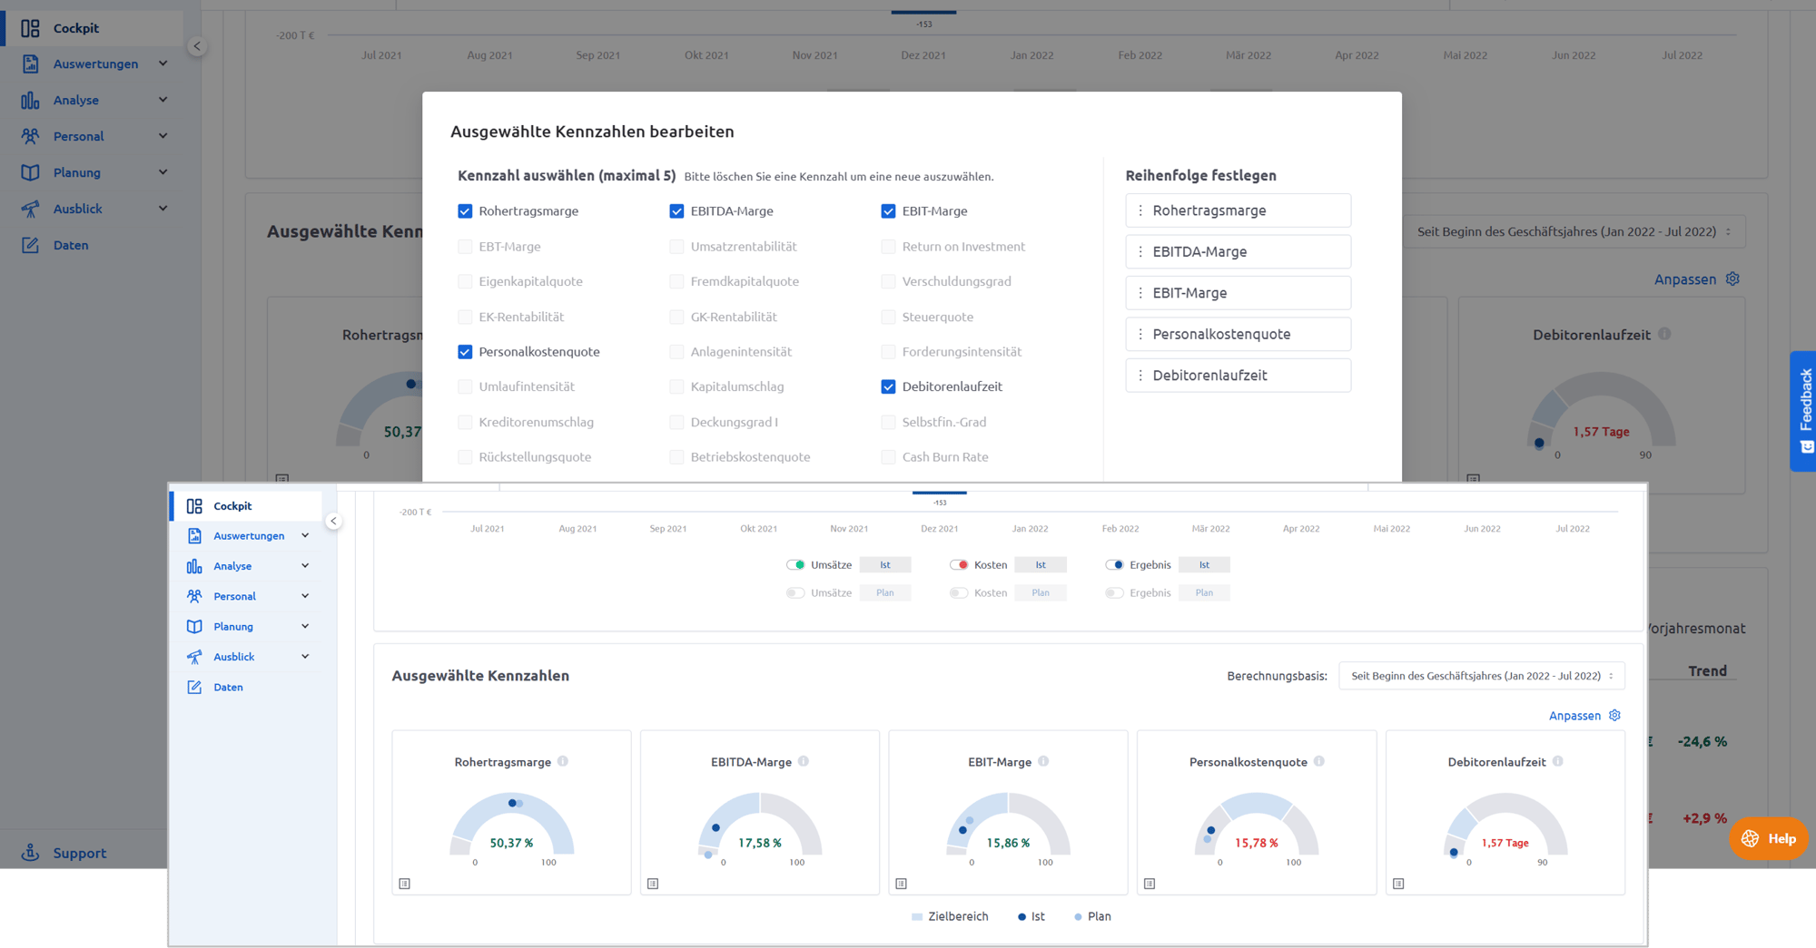Viewport: 1816px width, 948px height.
Task: Uncheck the Debitorenlaufzeit checkbox in the dialog
Action: click(888, 386)
